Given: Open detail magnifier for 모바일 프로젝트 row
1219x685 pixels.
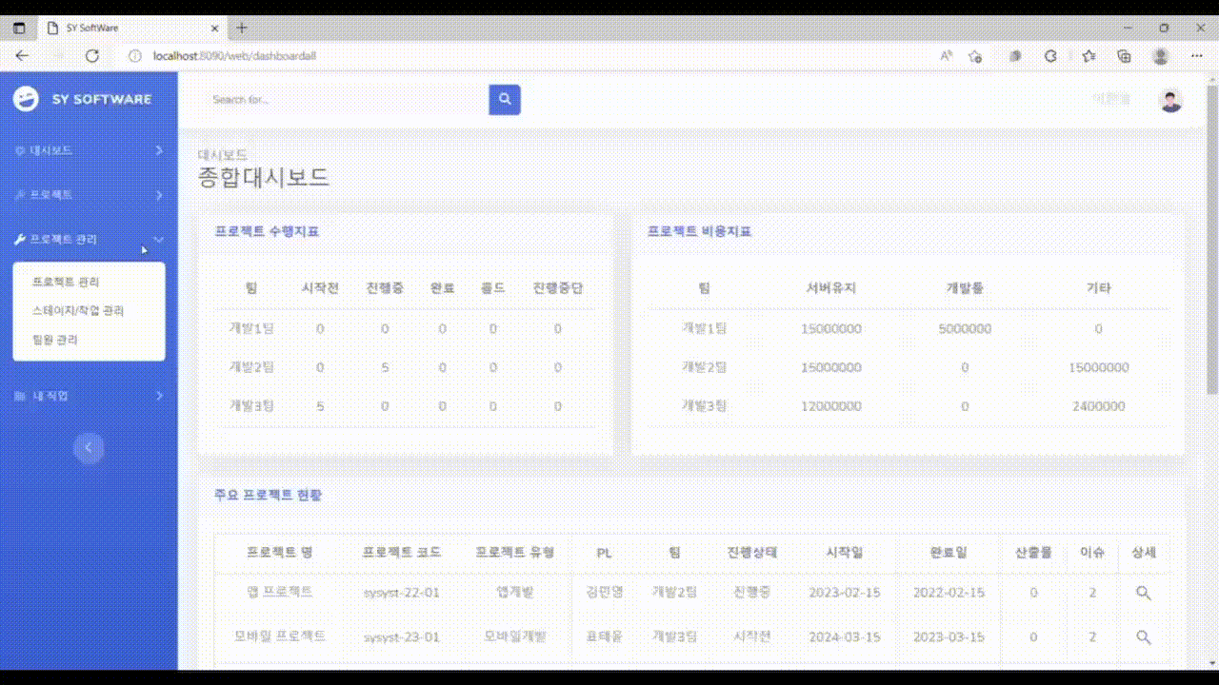Looking at the screenshot, I should (1144, 636).
